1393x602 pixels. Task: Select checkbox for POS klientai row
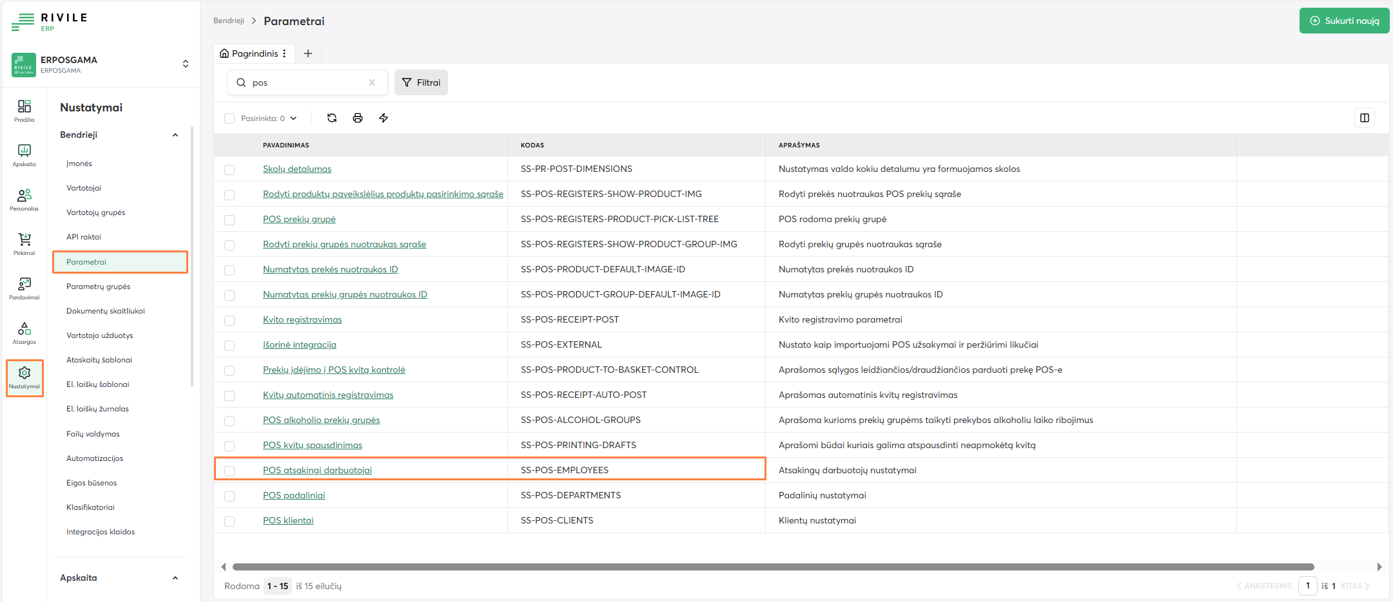229,522
